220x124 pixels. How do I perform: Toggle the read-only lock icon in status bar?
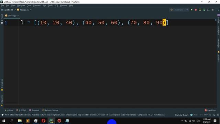click(x=214, y=115)
